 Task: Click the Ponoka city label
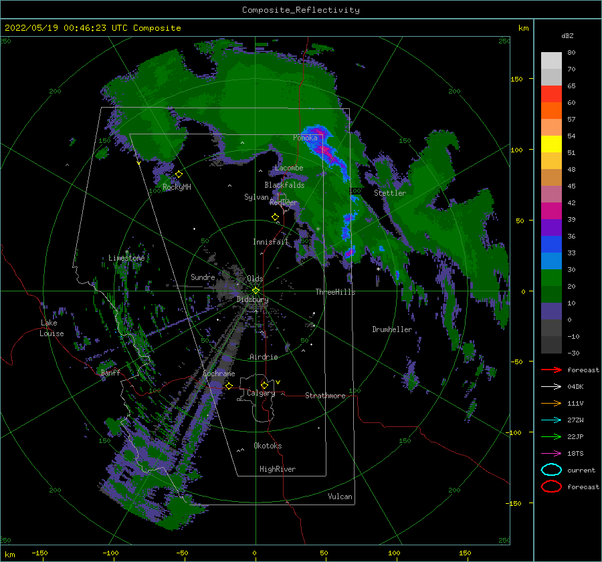click(305, 138)
